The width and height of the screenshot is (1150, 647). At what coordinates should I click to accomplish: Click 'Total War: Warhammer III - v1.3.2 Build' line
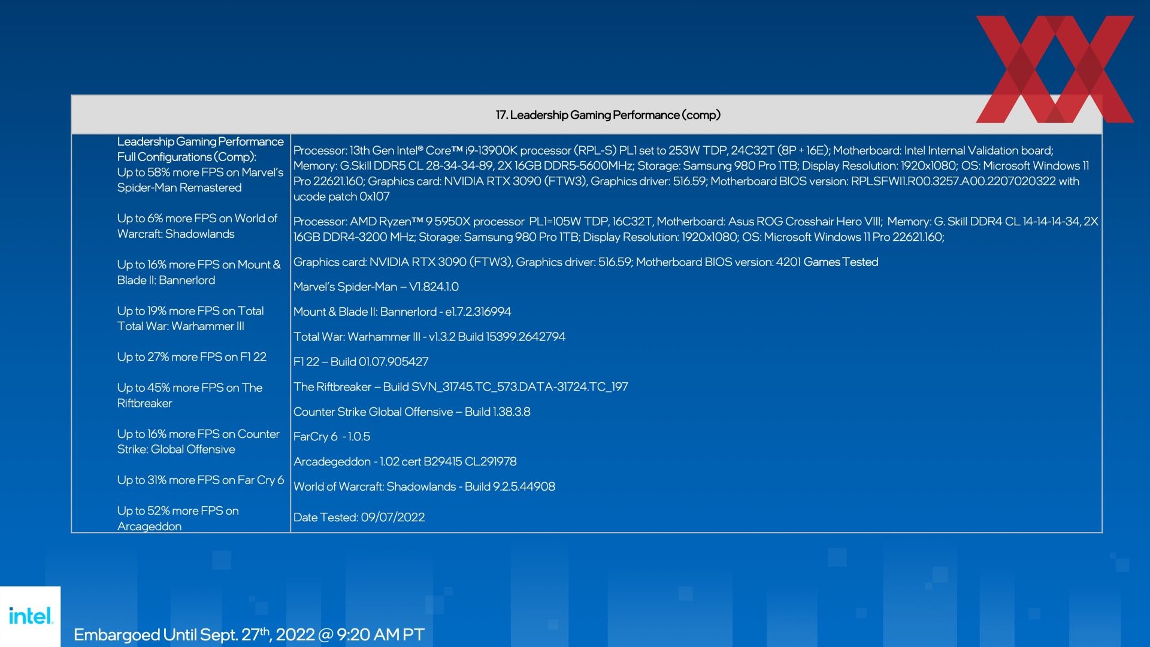429,337
